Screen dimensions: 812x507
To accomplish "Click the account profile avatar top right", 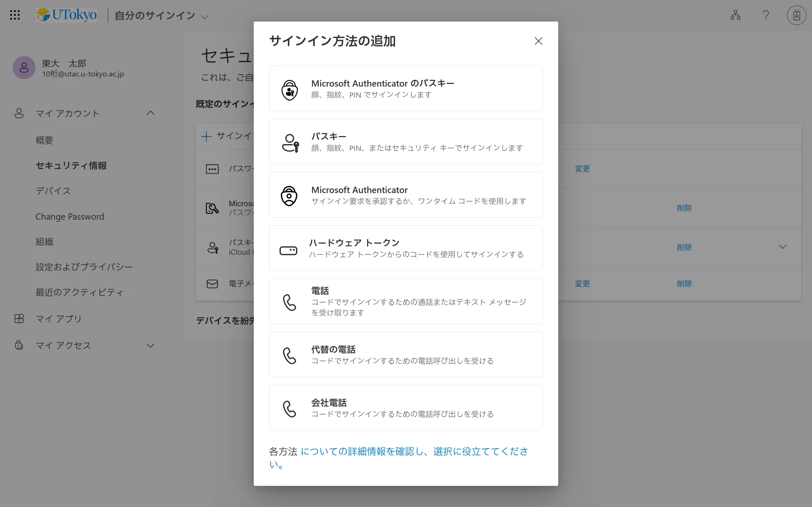I will 796,15.
